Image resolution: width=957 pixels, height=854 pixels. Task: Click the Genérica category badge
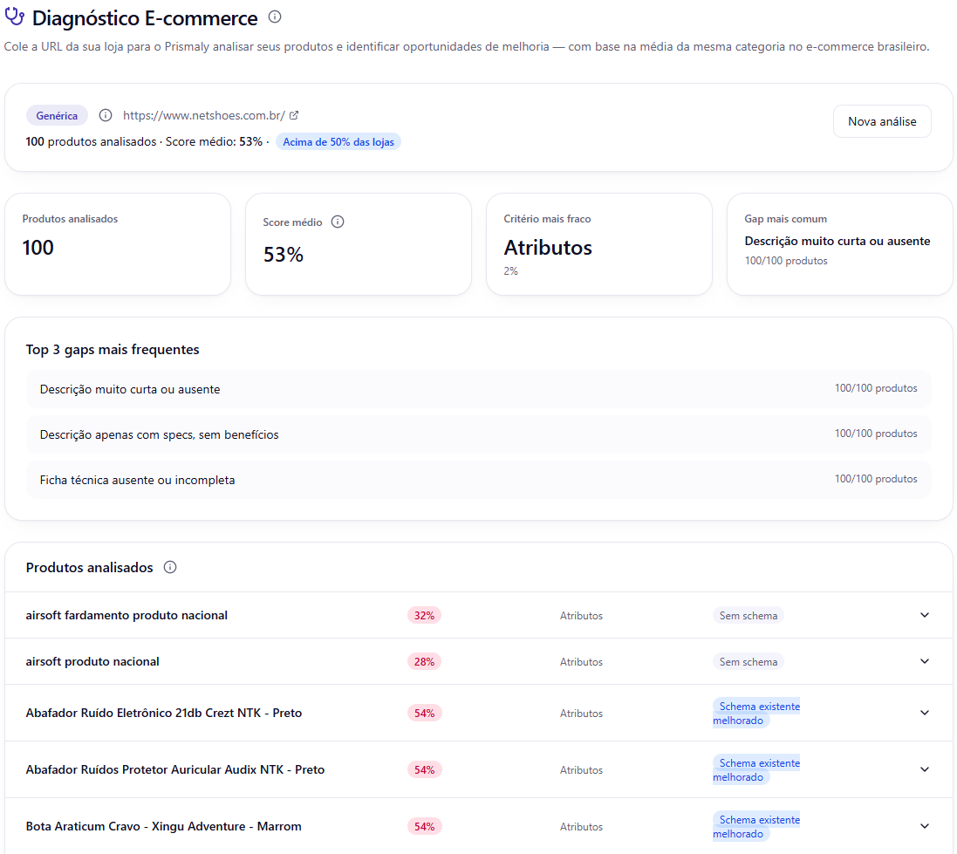(x=57, y=115)
